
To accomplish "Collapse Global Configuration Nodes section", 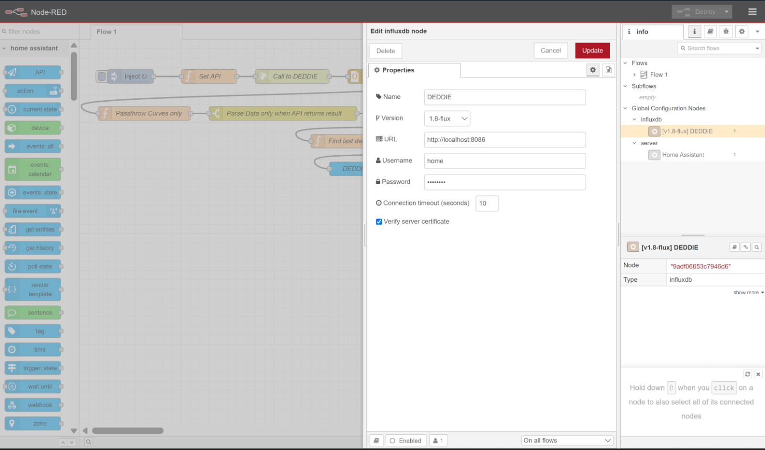I will pyautogui.click(x=625, y=108).
